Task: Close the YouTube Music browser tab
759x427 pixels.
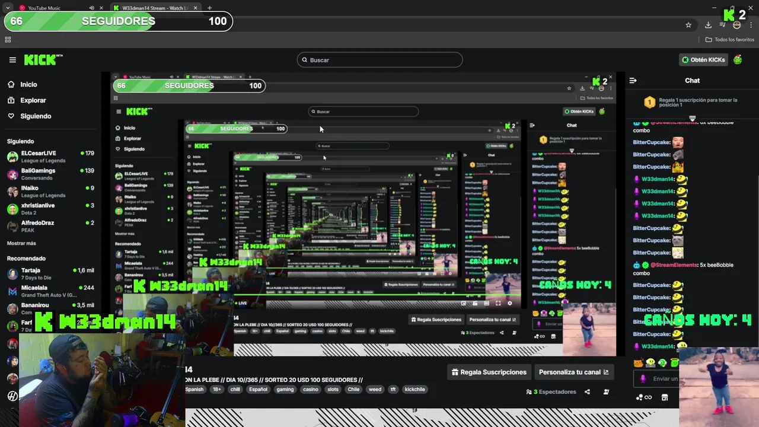Action: point(101,8)
